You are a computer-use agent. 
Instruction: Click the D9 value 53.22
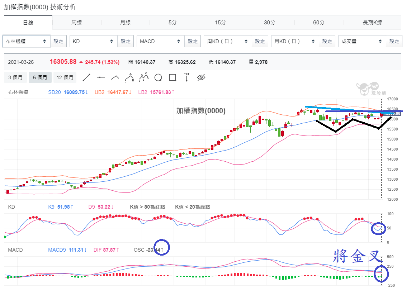pyautogui.click(x=104, y=207)
